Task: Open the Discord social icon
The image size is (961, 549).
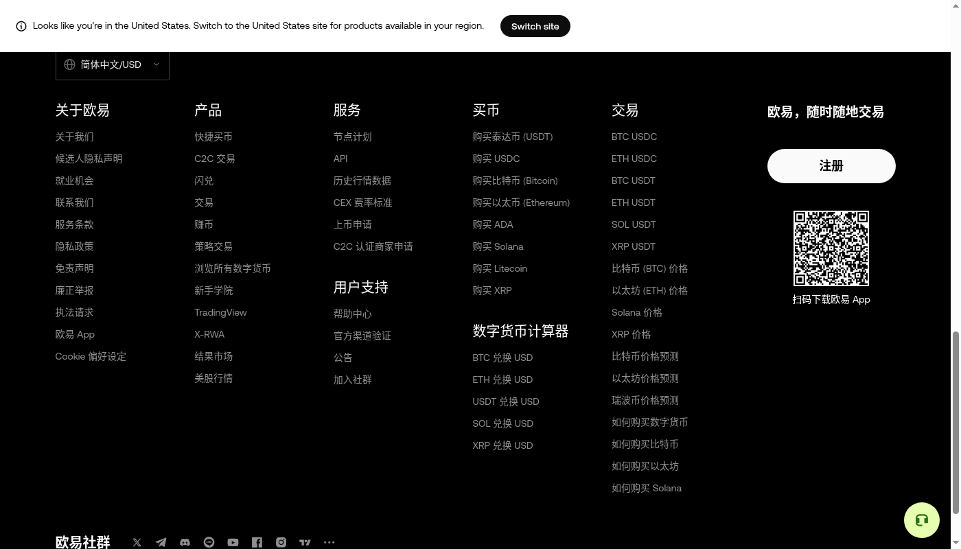Action: point(185,542)
